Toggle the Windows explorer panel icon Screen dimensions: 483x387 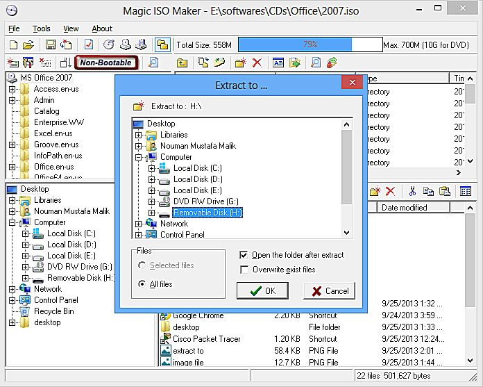[x=162, y=45]
